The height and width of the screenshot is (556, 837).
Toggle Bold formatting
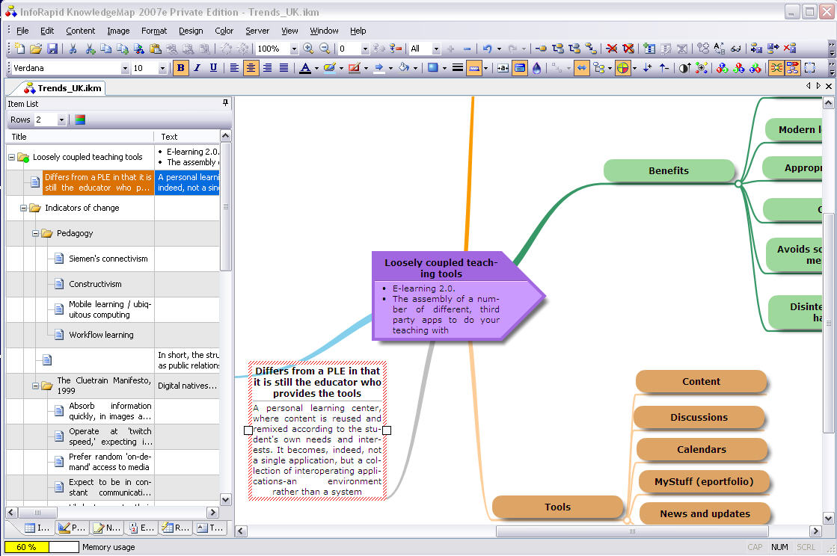point(180,68)
